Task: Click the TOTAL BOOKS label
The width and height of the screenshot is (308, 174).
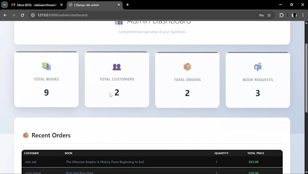Action: (46, 79)
